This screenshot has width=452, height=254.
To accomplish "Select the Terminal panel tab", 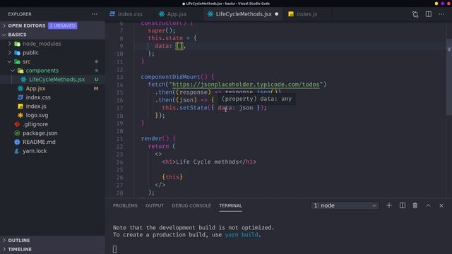I will click(230, 205).
